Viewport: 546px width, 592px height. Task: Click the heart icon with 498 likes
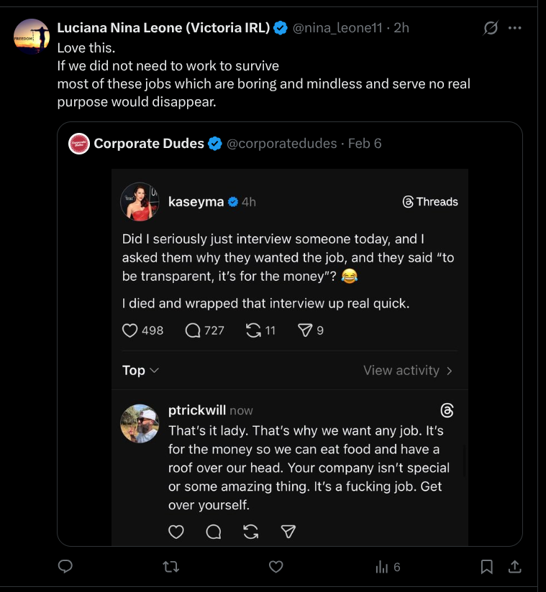coord(130,330)
